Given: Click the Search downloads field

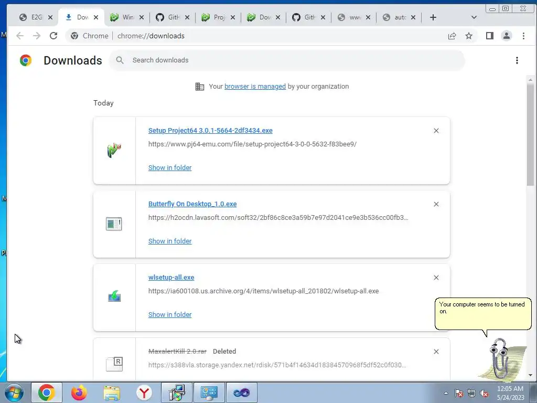Looking at the screenshot, I should [287, 60].
